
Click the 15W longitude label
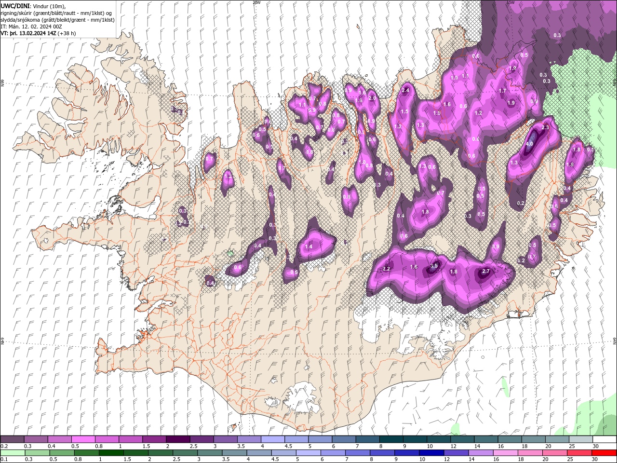point(510,2)
